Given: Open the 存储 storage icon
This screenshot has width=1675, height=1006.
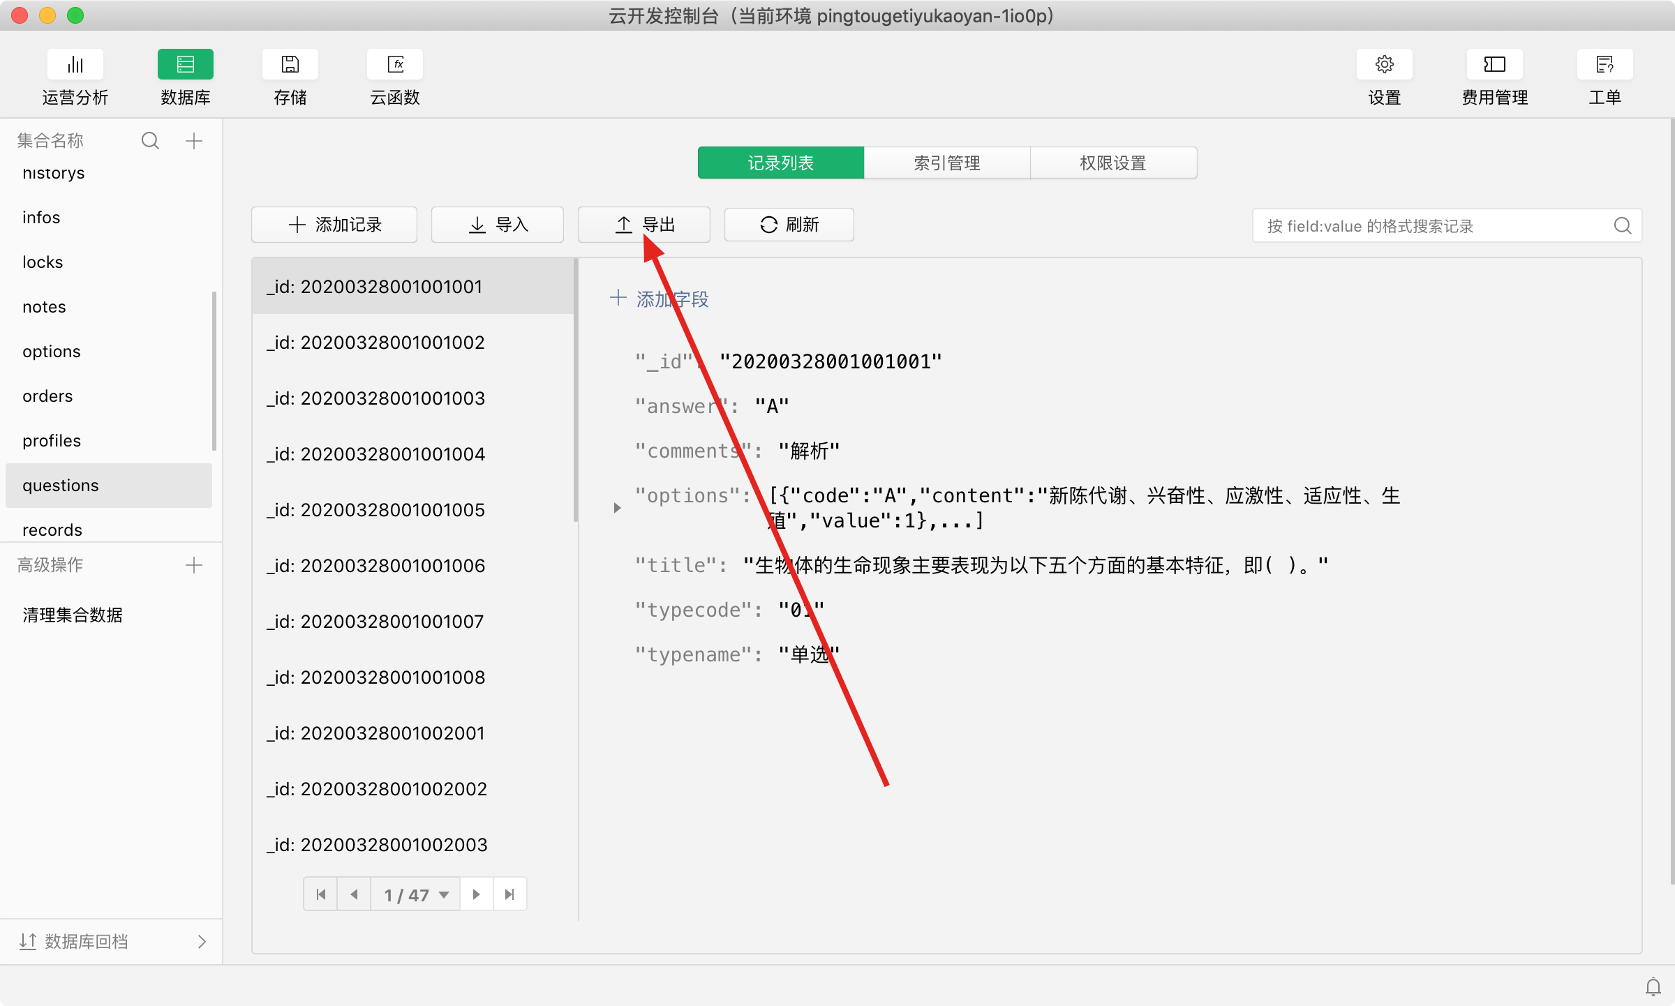Looking at the screenshot, I should 290,65.
